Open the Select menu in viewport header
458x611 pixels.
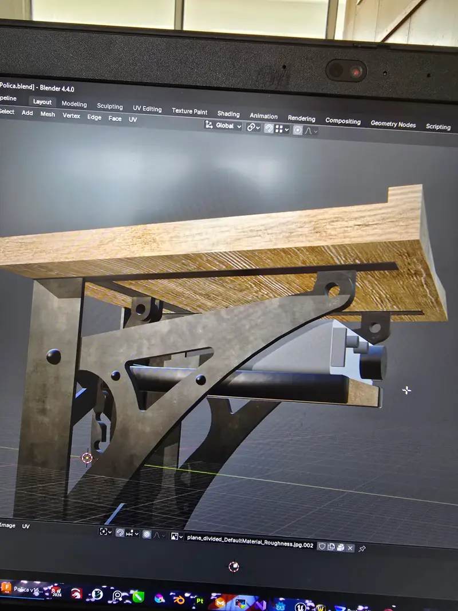pos(7,112)
